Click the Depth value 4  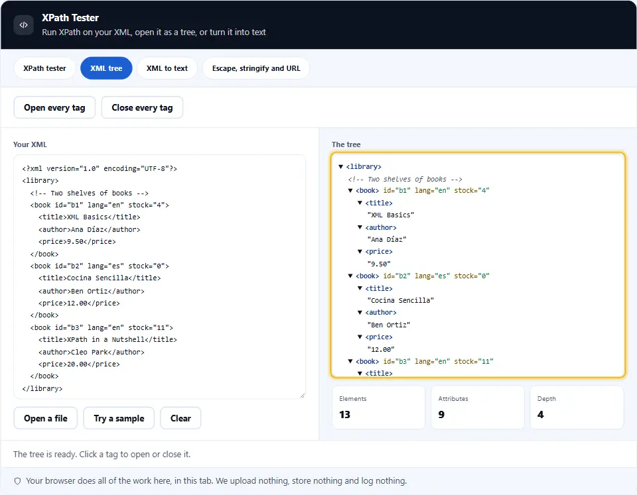[541, 415]
